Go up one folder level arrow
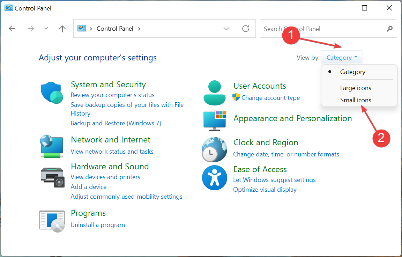 62,29
